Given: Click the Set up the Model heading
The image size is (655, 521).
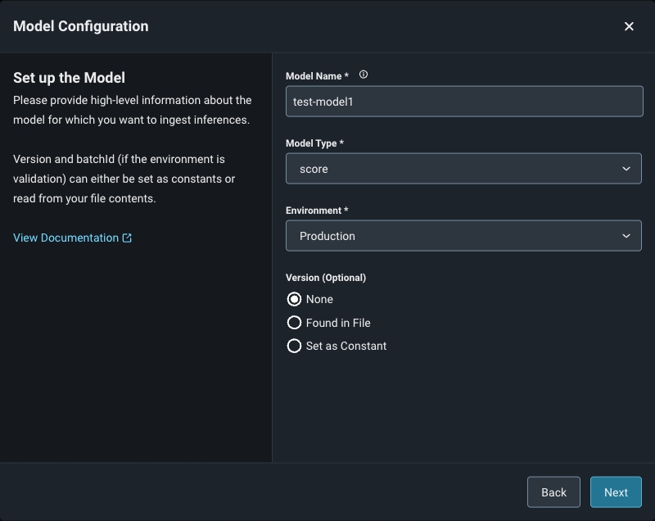Looking at the screenshot, I should [69, 78].
